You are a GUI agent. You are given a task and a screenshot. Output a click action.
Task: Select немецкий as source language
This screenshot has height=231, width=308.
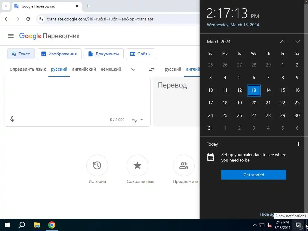pyautogui.click(x=111, y=69)
